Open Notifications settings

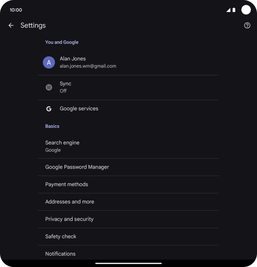pos(128,254)
